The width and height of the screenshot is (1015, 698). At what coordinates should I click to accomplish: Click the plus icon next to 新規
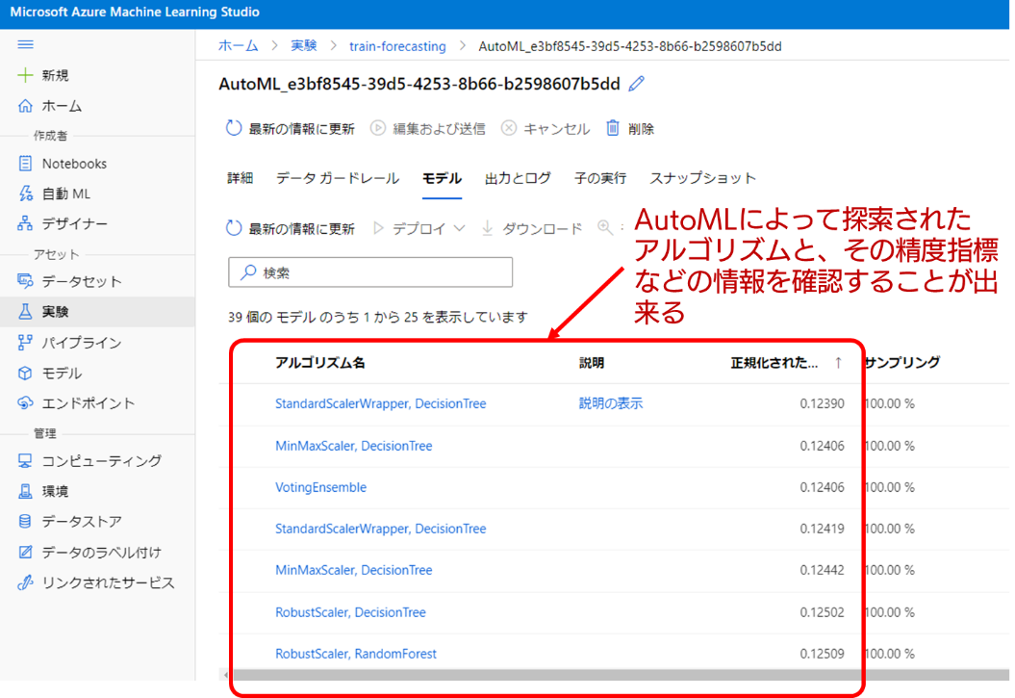[x=25, y=75]
